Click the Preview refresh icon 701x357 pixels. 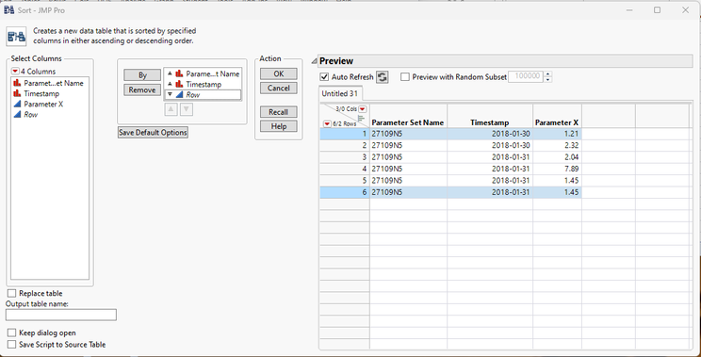[383, 77]
